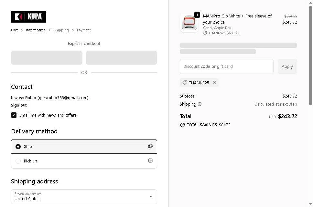Click the Sign out link
The height and width of the screenshot is (207, 313).
[x=19, y=105]
